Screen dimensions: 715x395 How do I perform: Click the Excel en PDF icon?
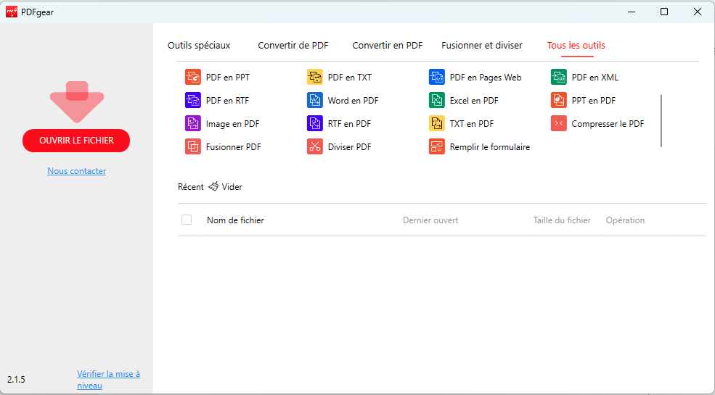(x=437, y=100)
